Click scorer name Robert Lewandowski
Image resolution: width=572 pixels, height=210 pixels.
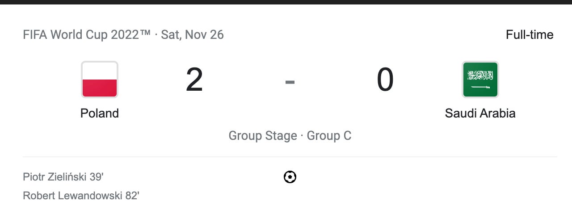73,196
